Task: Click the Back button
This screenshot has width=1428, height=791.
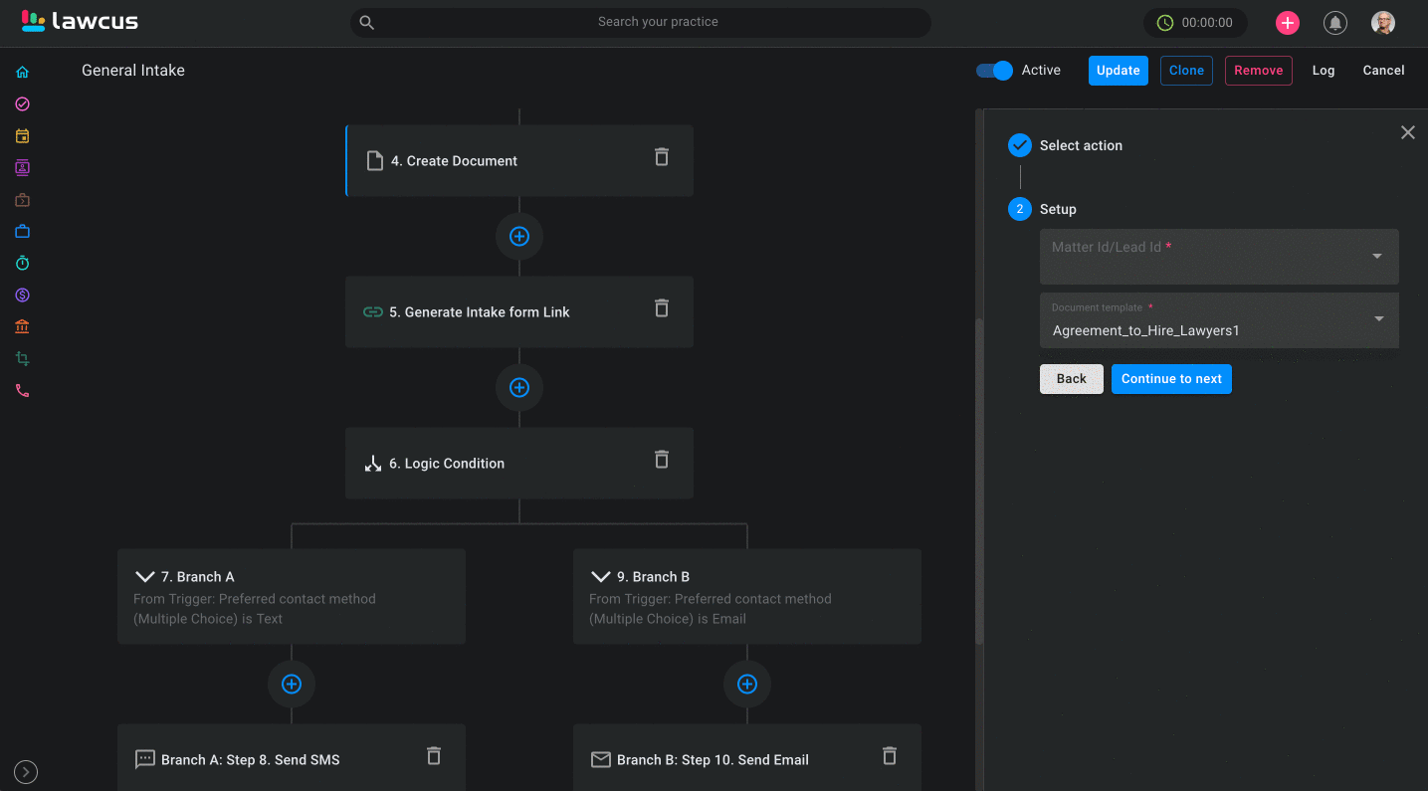Action: tap(1072, 379)
